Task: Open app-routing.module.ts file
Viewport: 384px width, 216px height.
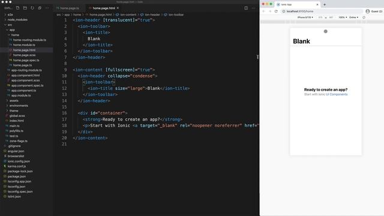Action: (x=26, y=70)
